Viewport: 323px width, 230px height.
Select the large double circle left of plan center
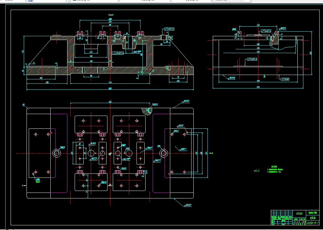click(x=57, y=153)
